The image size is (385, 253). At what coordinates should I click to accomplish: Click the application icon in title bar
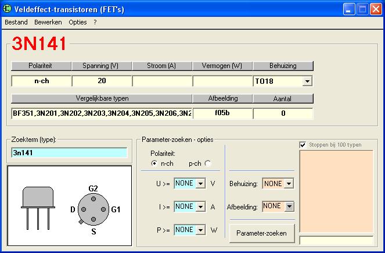(7, 9)
